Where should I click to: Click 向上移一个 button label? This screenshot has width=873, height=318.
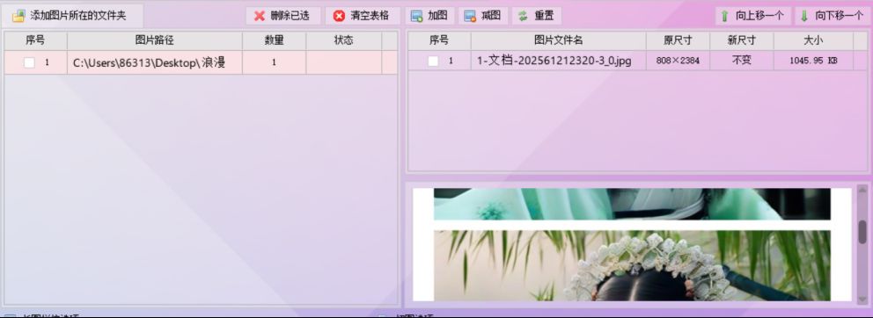click(760, 16)
